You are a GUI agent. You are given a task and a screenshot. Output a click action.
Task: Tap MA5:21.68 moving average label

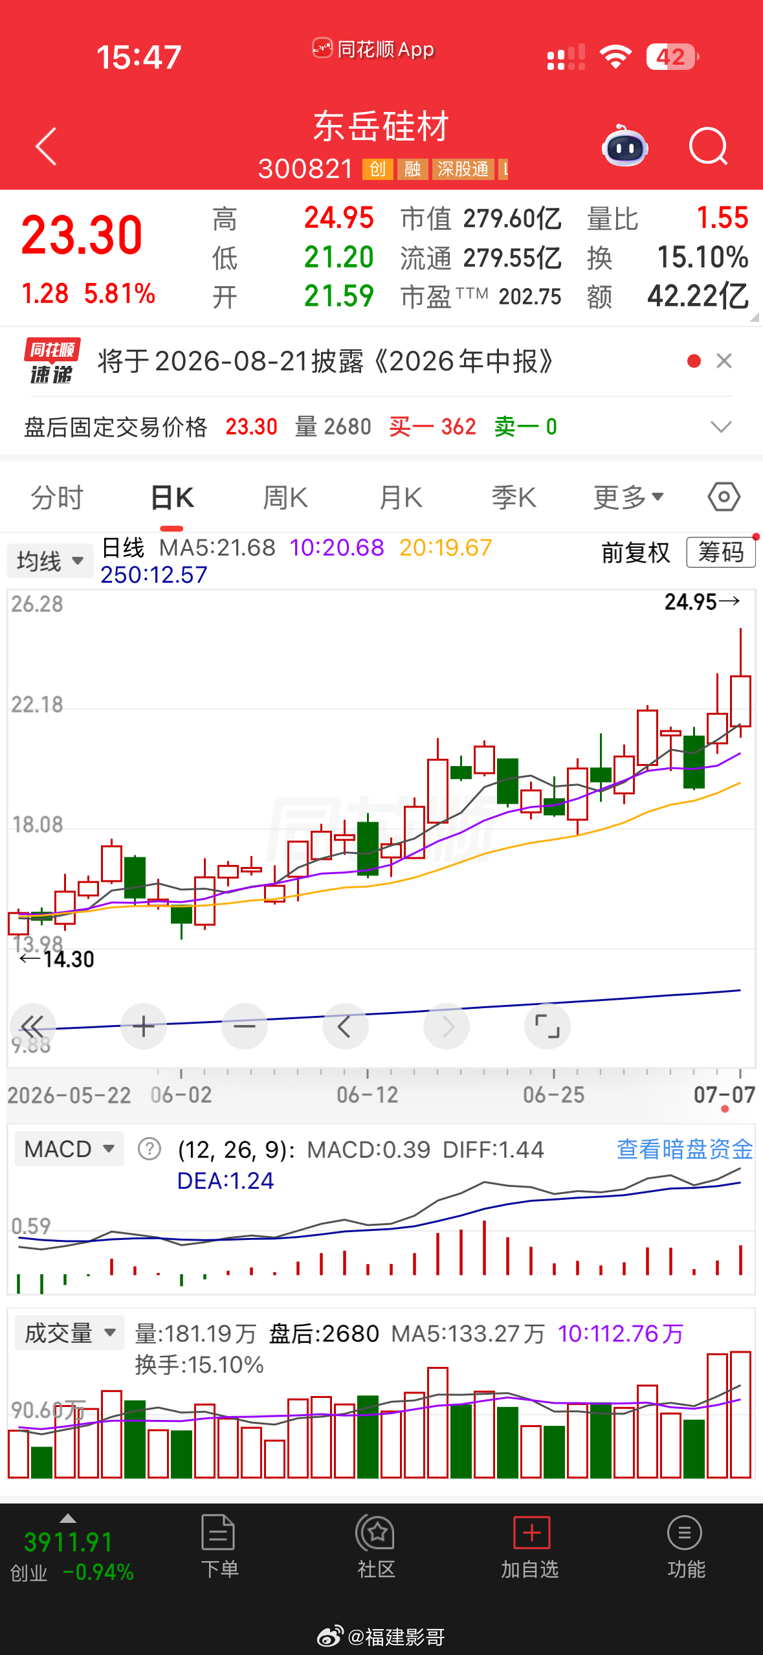coord(217,548)
